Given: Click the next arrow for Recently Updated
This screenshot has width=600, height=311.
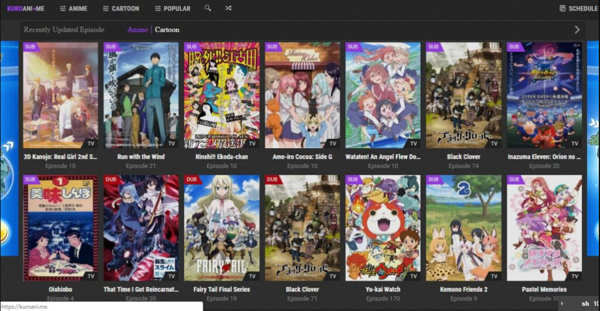Looking at the screenshot, I should click(x=577, y=30).
